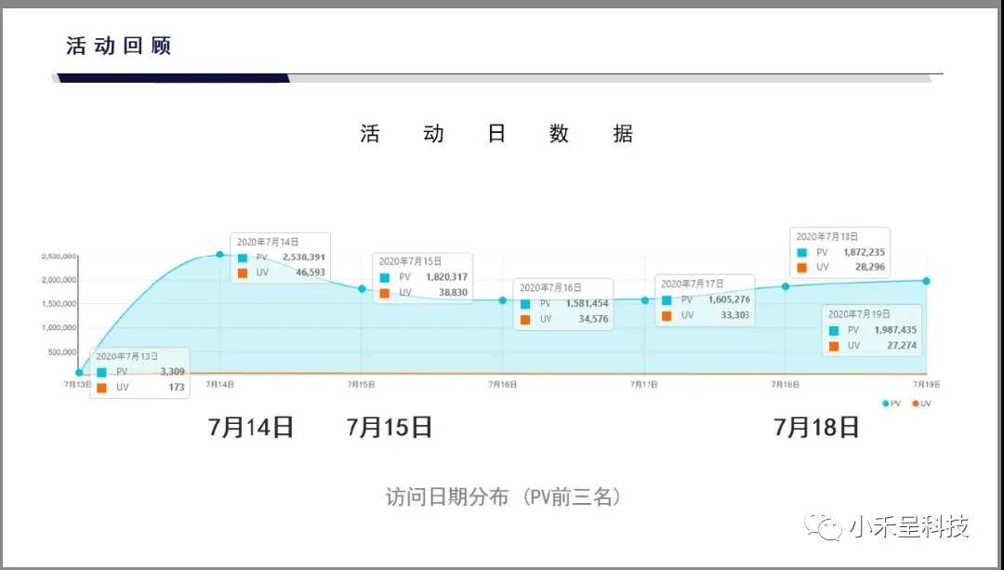Toggle the UV series in chart legend

[x=920, y=403]
